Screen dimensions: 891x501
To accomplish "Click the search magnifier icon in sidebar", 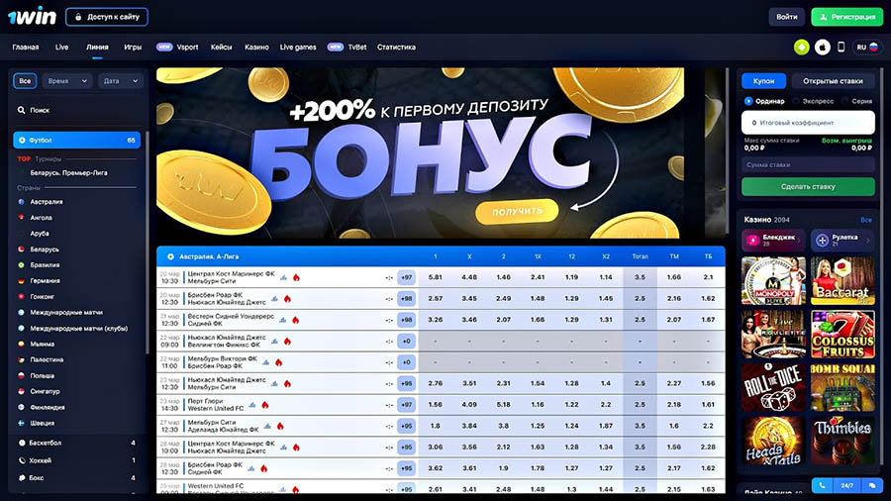I will coord(22,110).
